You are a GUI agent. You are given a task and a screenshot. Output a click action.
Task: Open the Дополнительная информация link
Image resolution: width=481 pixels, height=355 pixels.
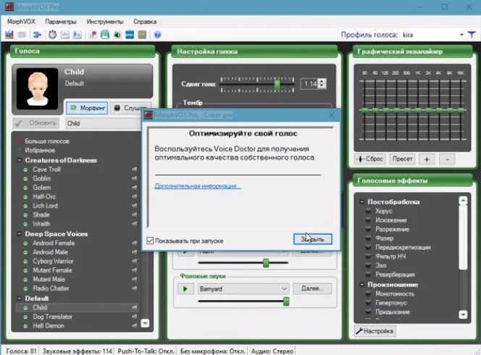coord(198,186)
